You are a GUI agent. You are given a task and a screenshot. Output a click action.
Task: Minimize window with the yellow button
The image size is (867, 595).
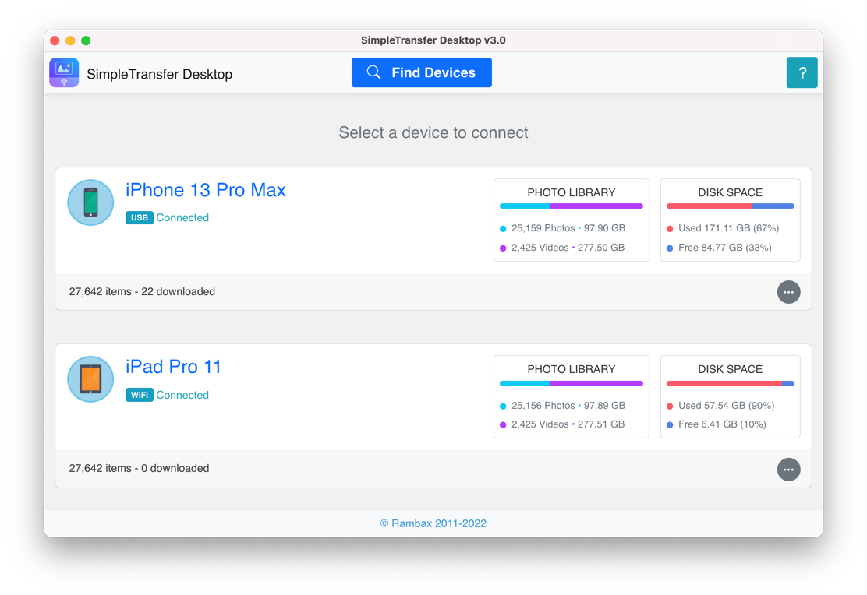point(70,40)
